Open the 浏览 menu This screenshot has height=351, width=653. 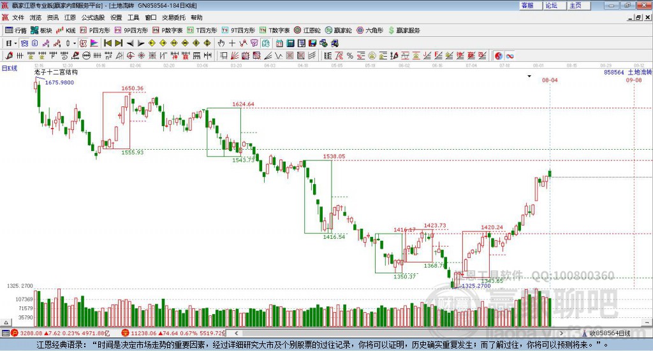36,17
